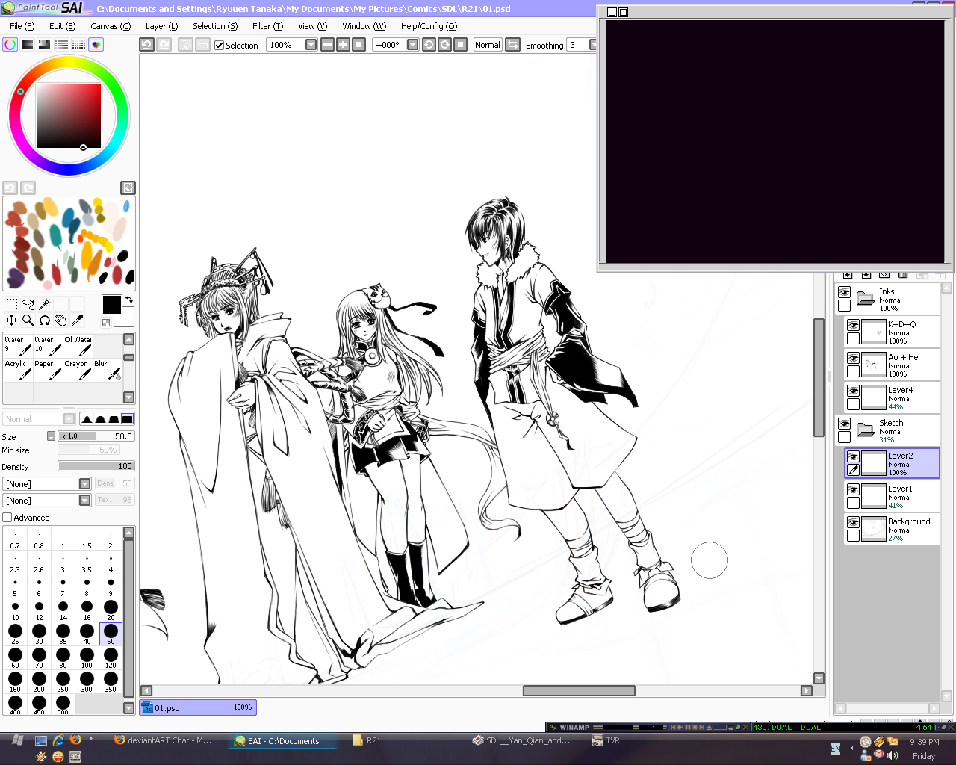Choose the Water 10 brush
This screenshot has height=765, width=956.
point(48,346)
